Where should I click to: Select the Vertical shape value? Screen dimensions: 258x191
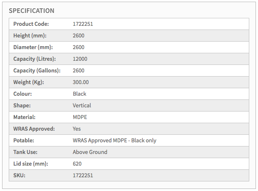[x=82, y=106]
